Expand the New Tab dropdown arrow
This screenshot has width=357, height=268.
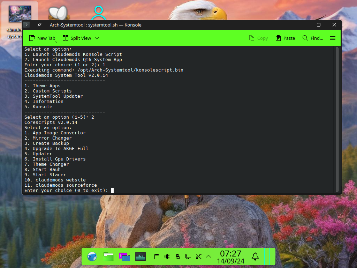(x=56, y=42)
